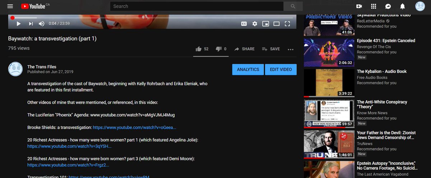Open The Anti-White Conspiracy video thumbnail
Viewport: 431px width, 178px height.
(329, 114)
